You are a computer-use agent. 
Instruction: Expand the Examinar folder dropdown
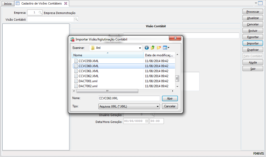(x=140, y=48)
